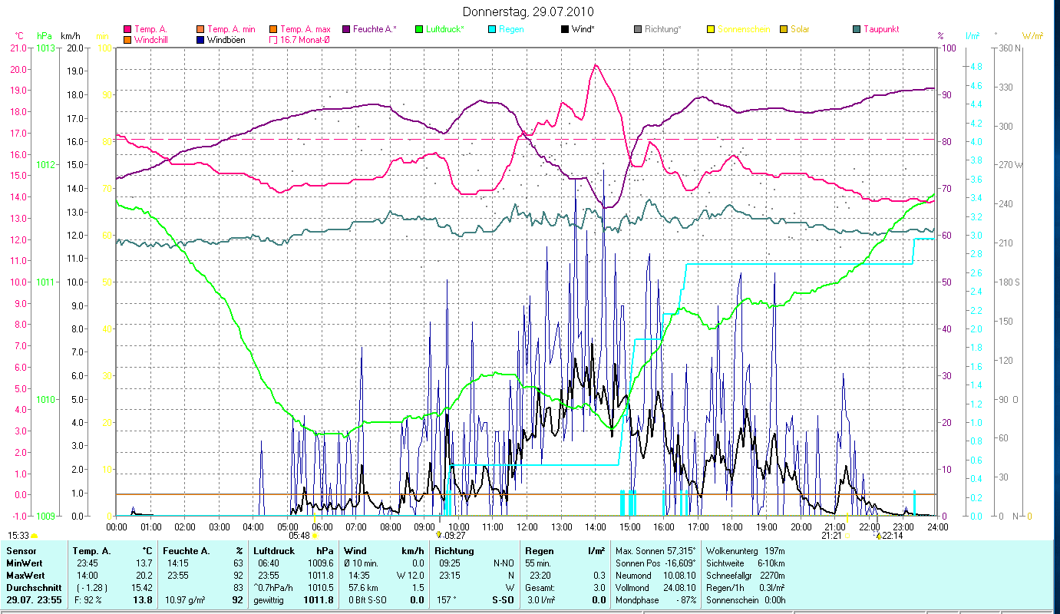Click the absolute humidity value 10.97 g/m³
Screen dimensions: 1060x614
(x=187, y=599)
